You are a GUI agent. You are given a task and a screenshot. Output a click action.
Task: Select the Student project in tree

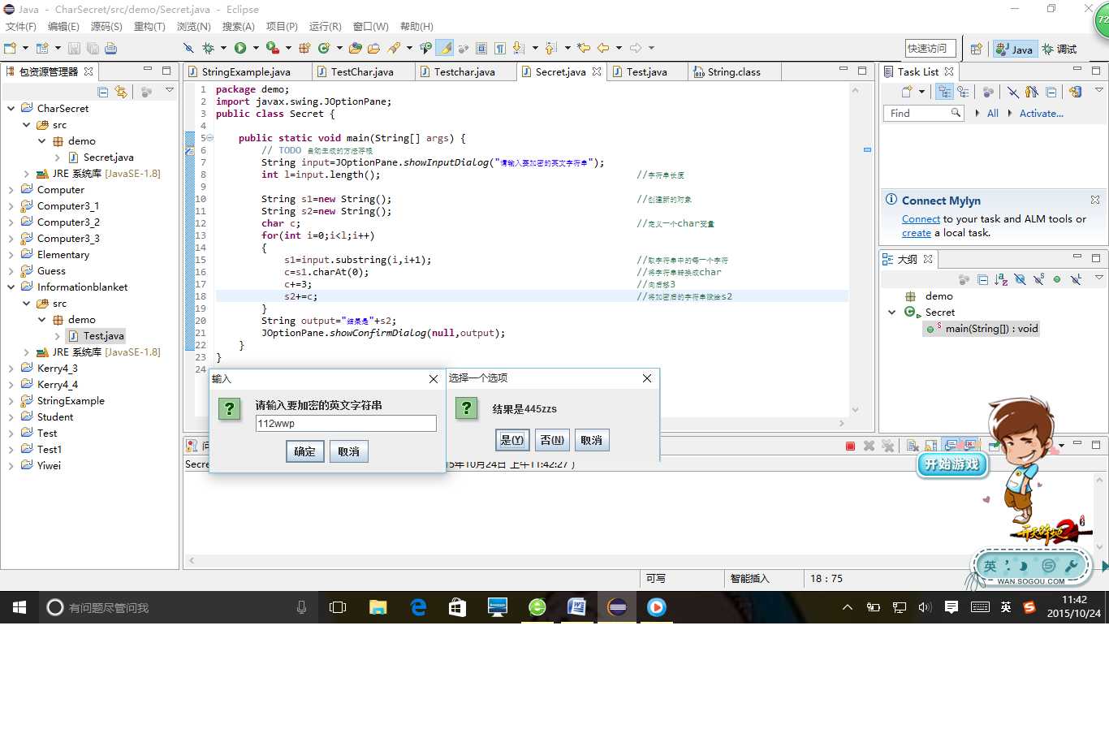pyautogui.click(x=54, y=417)
